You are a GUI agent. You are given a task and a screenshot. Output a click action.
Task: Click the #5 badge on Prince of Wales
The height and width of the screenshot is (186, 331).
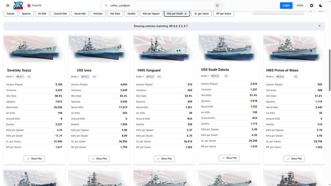(296, 77)
